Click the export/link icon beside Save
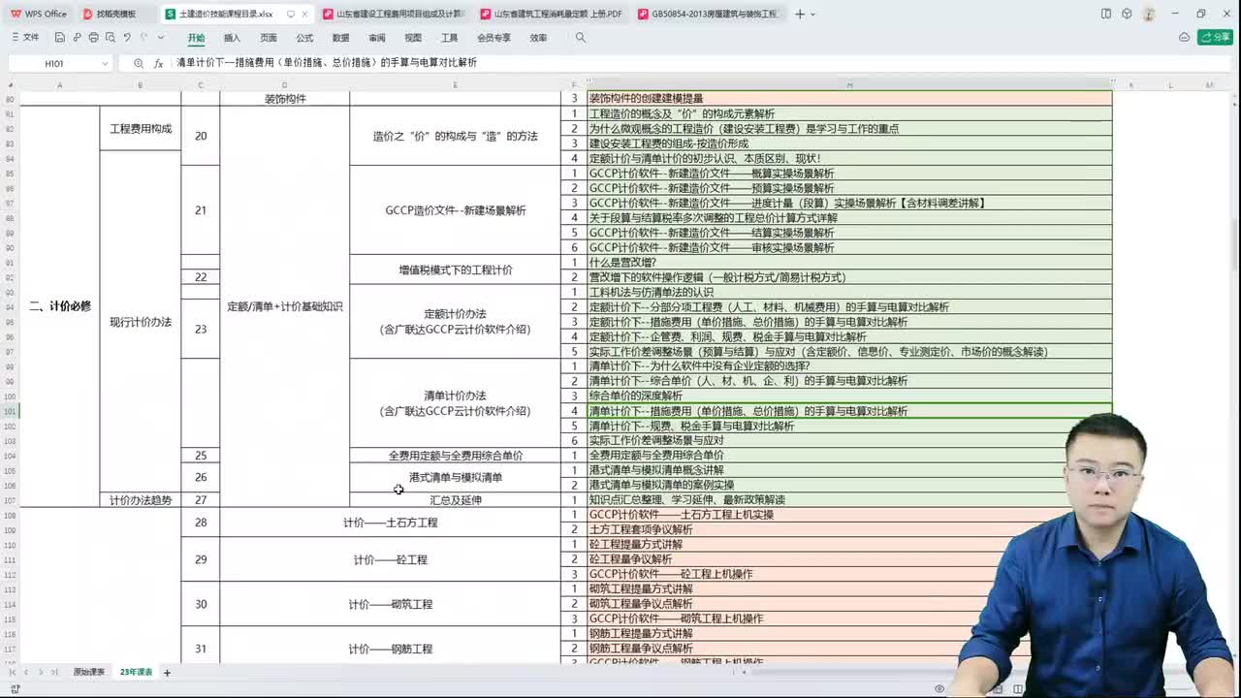The width and height of the screenshot is (1241, 698). pyautogui.click(x=77, y=37)
